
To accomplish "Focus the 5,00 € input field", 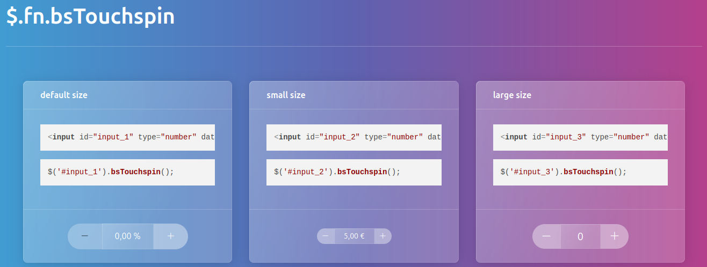I will (x=354, y=236).
